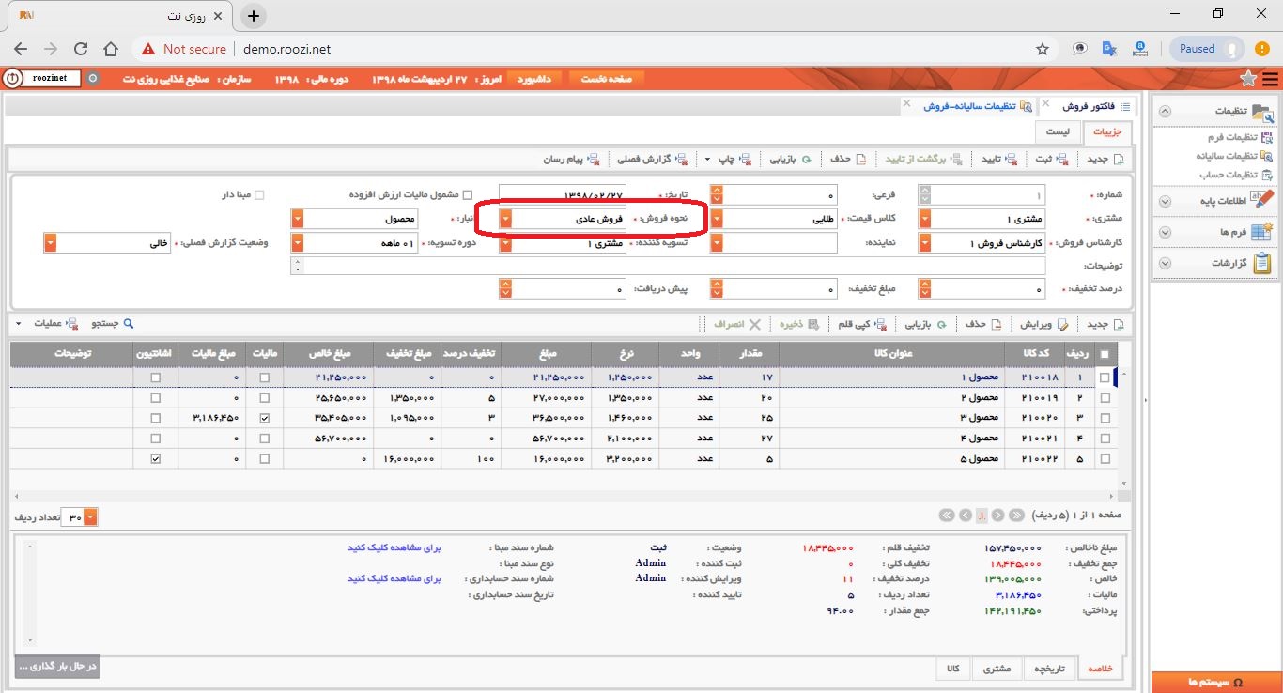
Task: Open the کلاس قیمت dropdown arrow
Action: [x=717, y=219]
